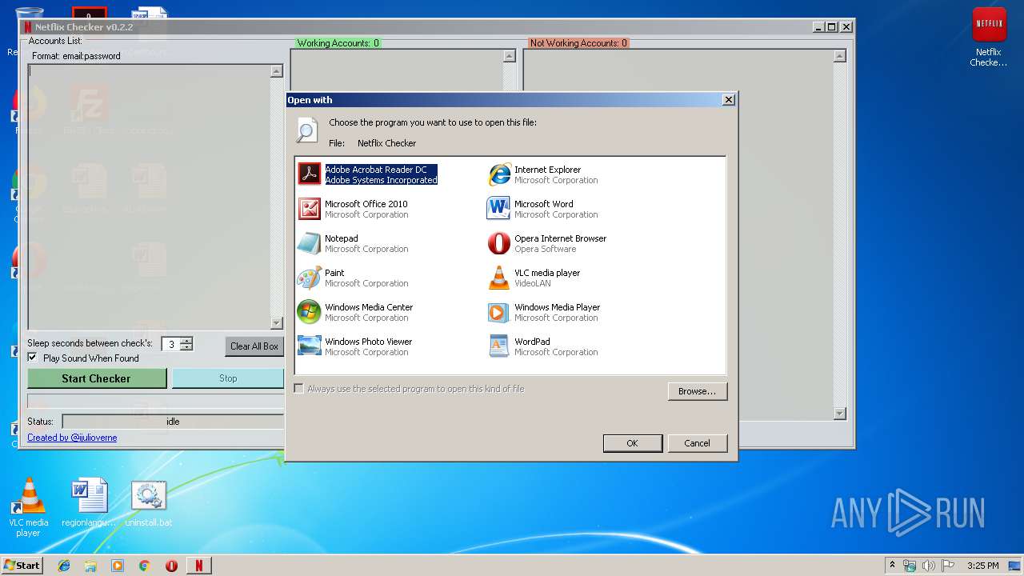Switch to Netflix Checker taskbar button
This screenshot has height=576, width=1024.
pos(199,566)
